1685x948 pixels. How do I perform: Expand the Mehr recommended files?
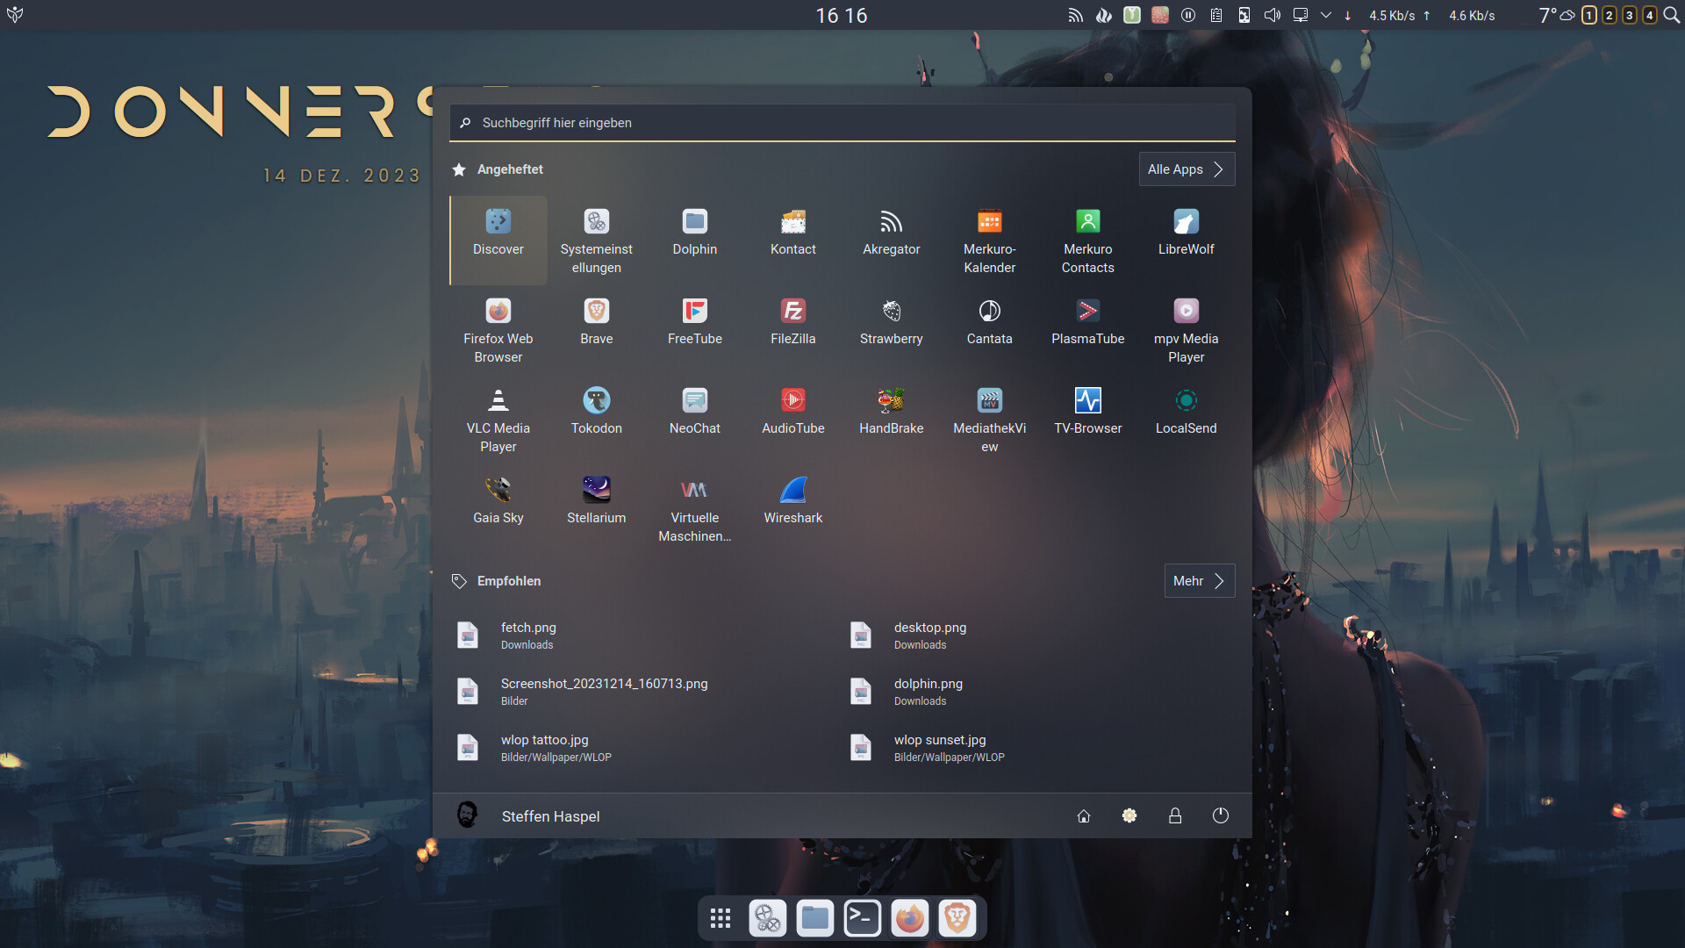click(1199, 581)
